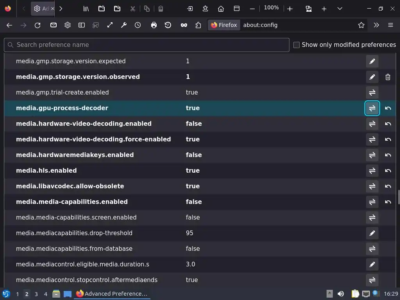This screenshot has height=300, width=400.
Task: Toggle media.hardwaremediakeys.enabled
Action: click(x=372, y=155)
